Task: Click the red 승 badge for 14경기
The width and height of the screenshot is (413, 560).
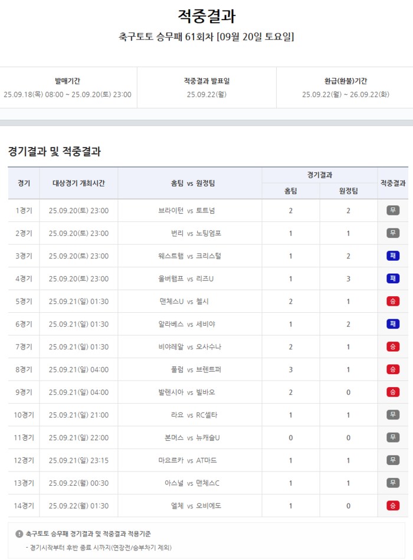Action: point(393,506)
